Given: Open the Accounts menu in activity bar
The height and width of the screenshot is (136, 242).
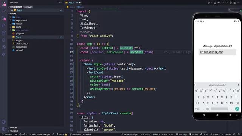Looking at the screenshot, I should coord(3,122).
